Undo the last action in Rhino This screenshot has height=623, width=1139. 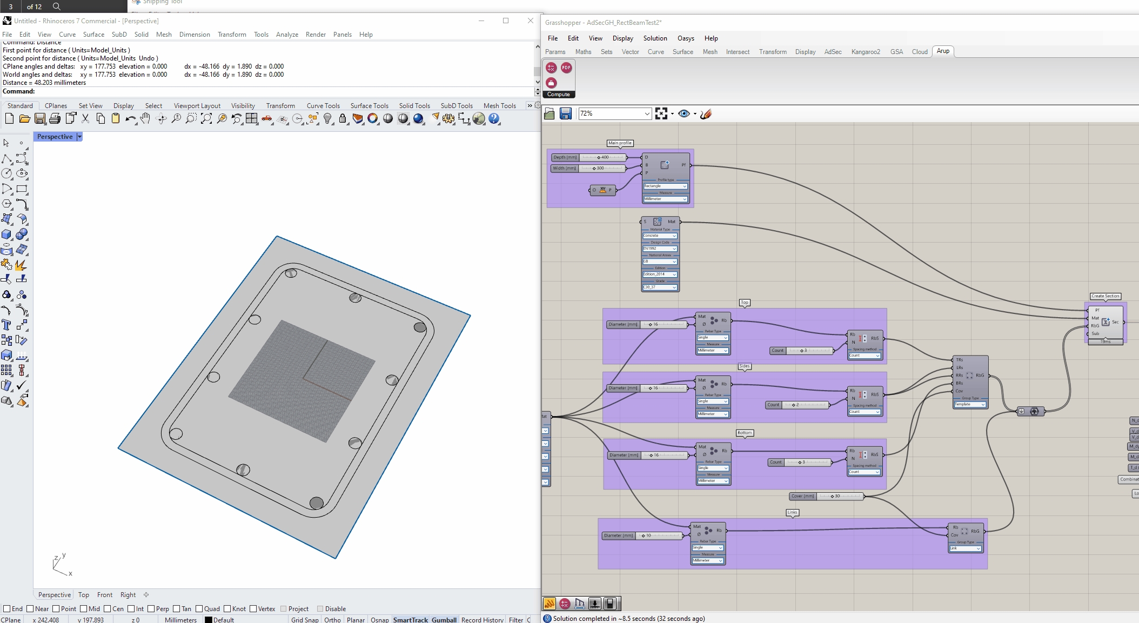pyautogui.click(x=130, y=119)
